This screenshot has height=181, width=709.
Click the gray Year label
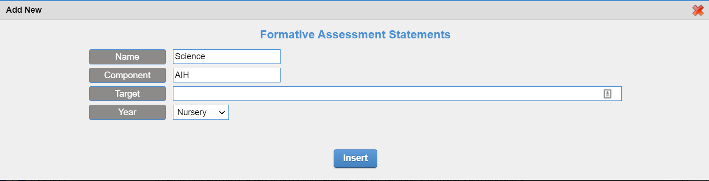[x=127, y=112]
